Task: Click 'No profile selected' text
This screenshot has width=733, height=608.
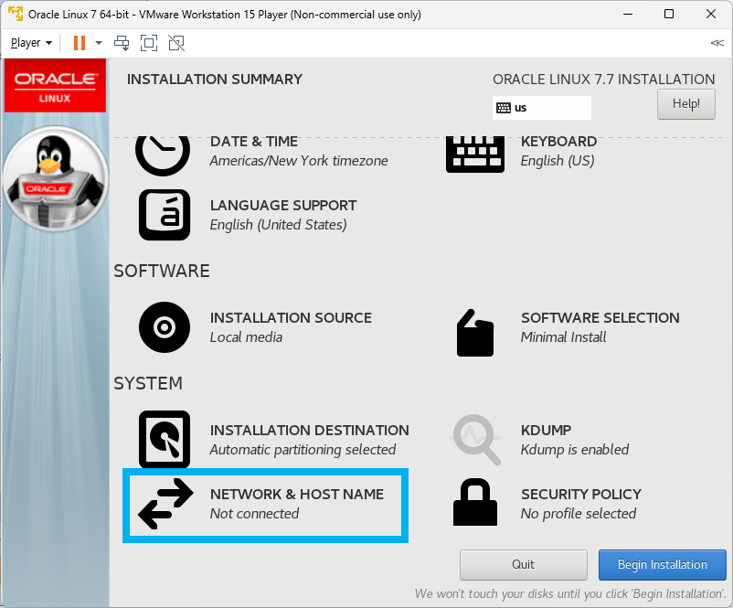Action: point(579,513)
